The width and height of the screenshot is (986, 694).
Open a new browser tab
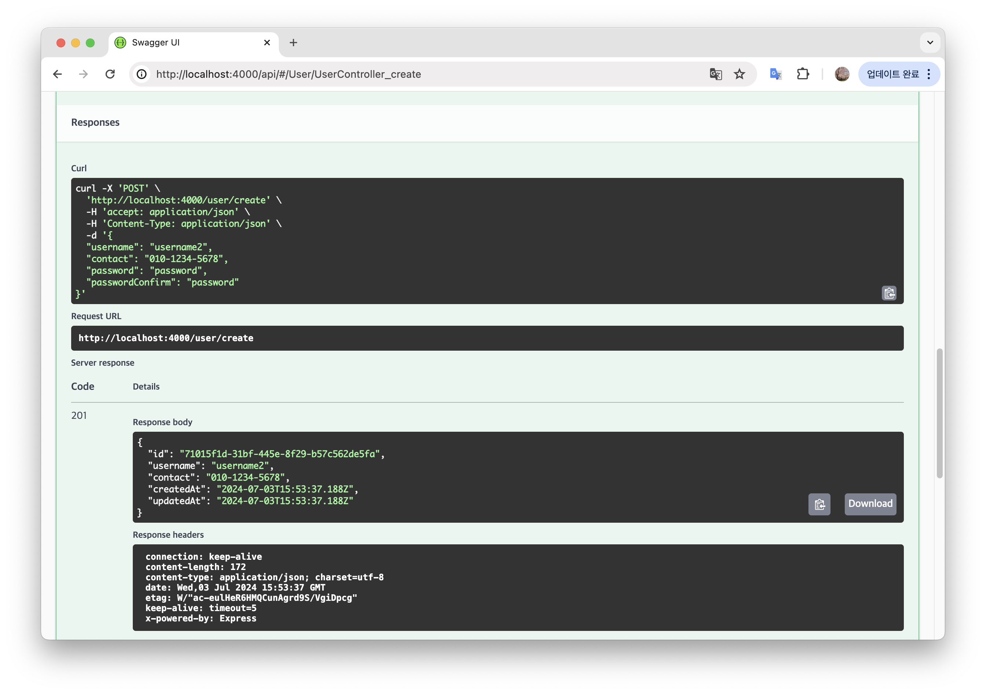coord(293,43)
